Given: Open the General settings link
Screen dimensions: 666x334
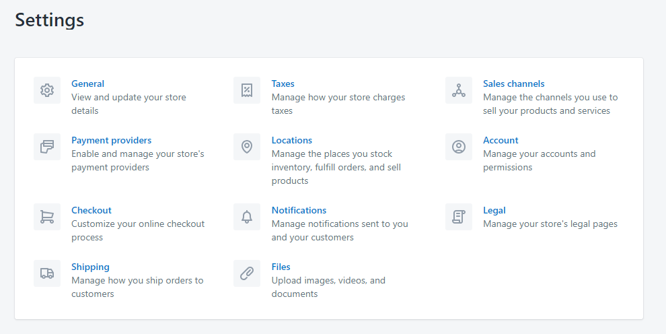Looking at the screenshot, I should point(87,84).
